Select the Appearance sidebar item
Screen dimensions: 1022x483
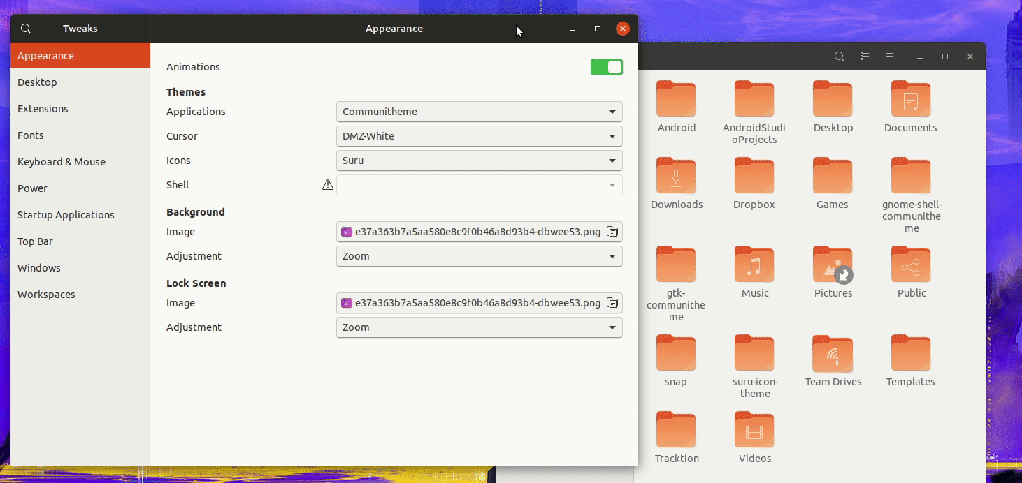[x=80, y=56]
